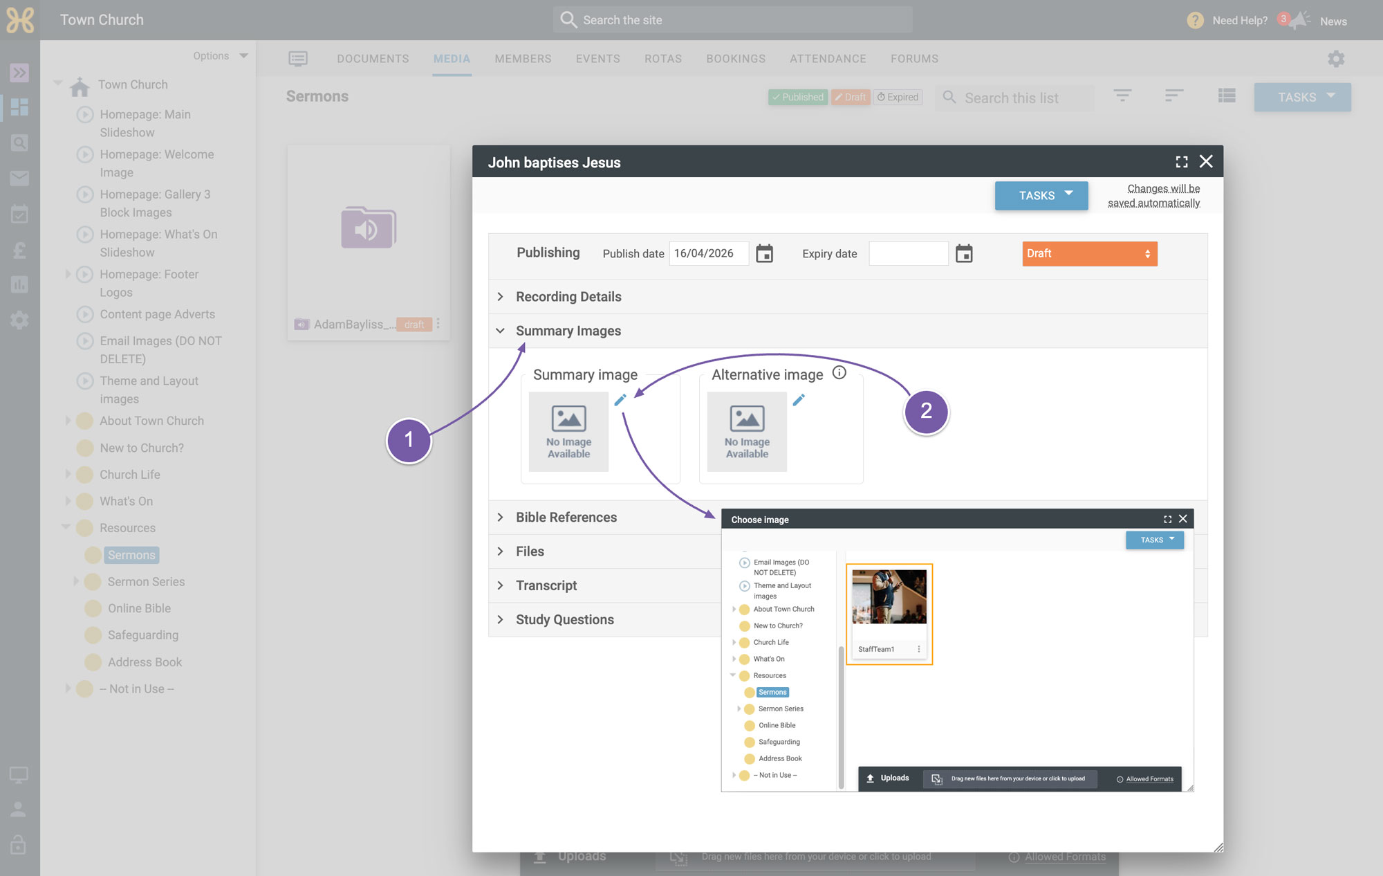
Task: Toggle the Published status filter
Action: 798,98
